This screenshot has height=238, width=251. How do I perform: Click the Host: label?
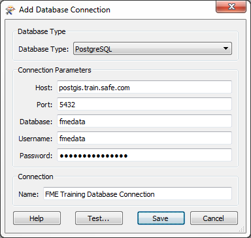coord(44,88)
